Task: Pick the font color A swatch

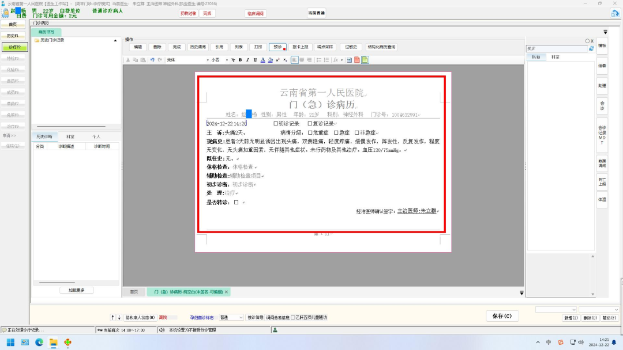Action: (x=262, y=60)
